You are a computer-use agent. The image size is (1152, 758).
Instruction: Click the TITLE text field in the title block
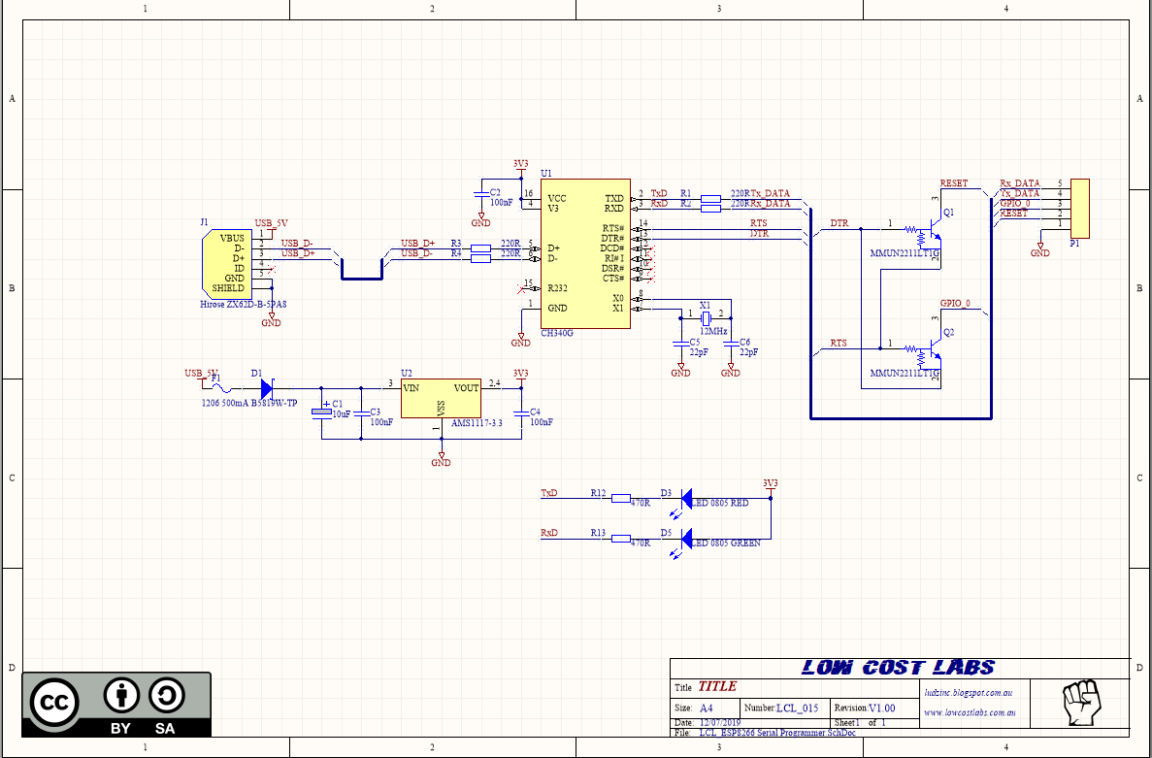718,686
